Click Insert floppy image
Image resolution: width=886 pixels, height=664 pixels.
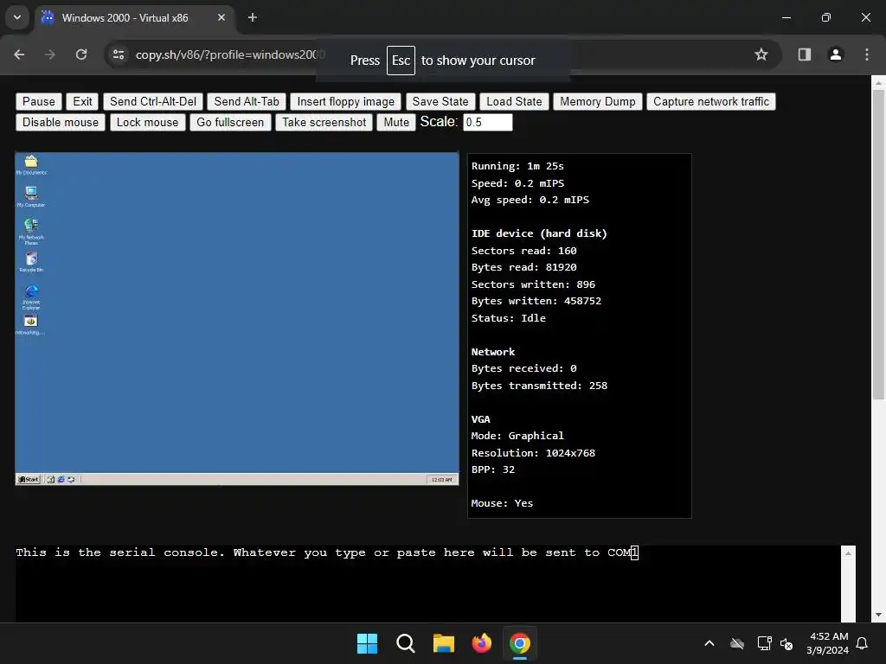346,102
